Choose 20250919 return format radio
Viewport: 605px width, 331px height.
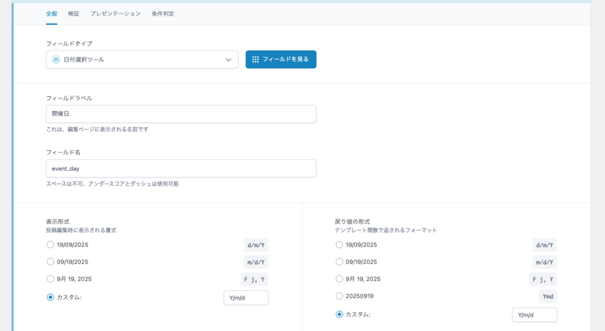pyautogui.click(x=339, y=296)
